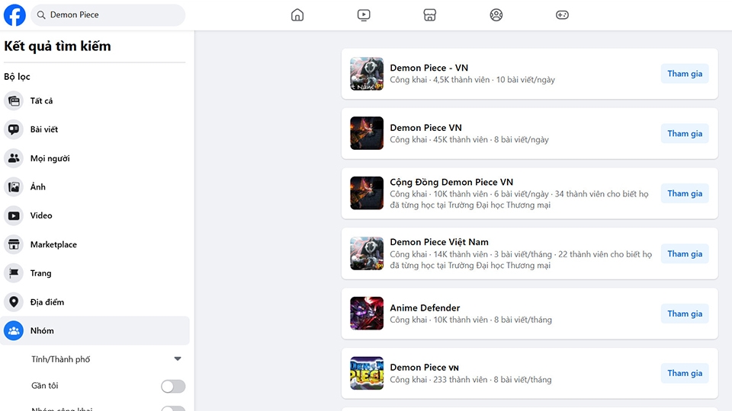
Task: Open the Facebook logo home link
Action: coord(14,15)
